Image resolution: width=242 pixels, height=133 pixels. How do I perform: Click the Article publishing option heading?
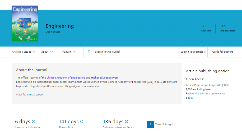click(x=208, y=71)
